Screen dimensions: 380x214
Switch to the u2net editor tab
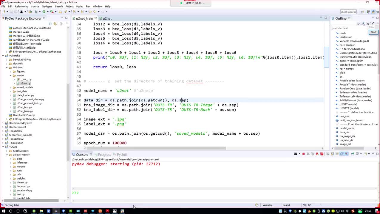[x=107, y=18]
